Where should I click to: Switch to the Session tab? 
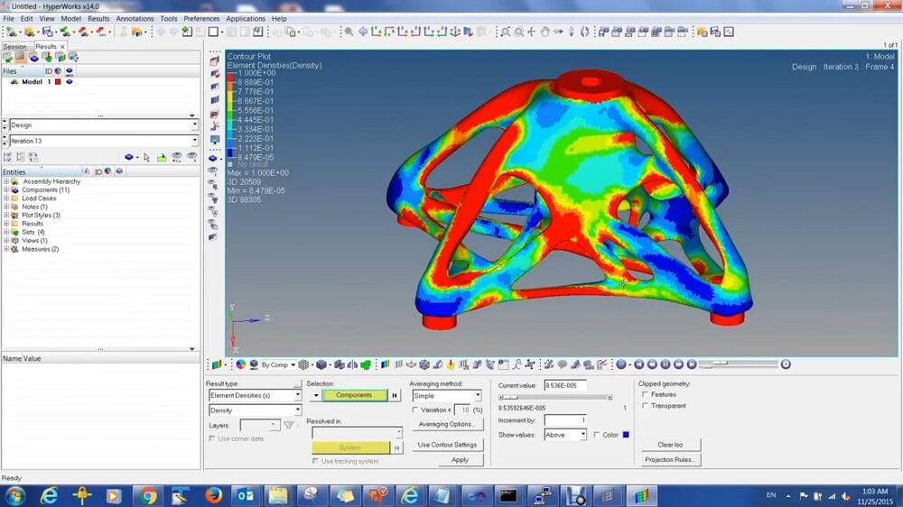tap(15, 46)
